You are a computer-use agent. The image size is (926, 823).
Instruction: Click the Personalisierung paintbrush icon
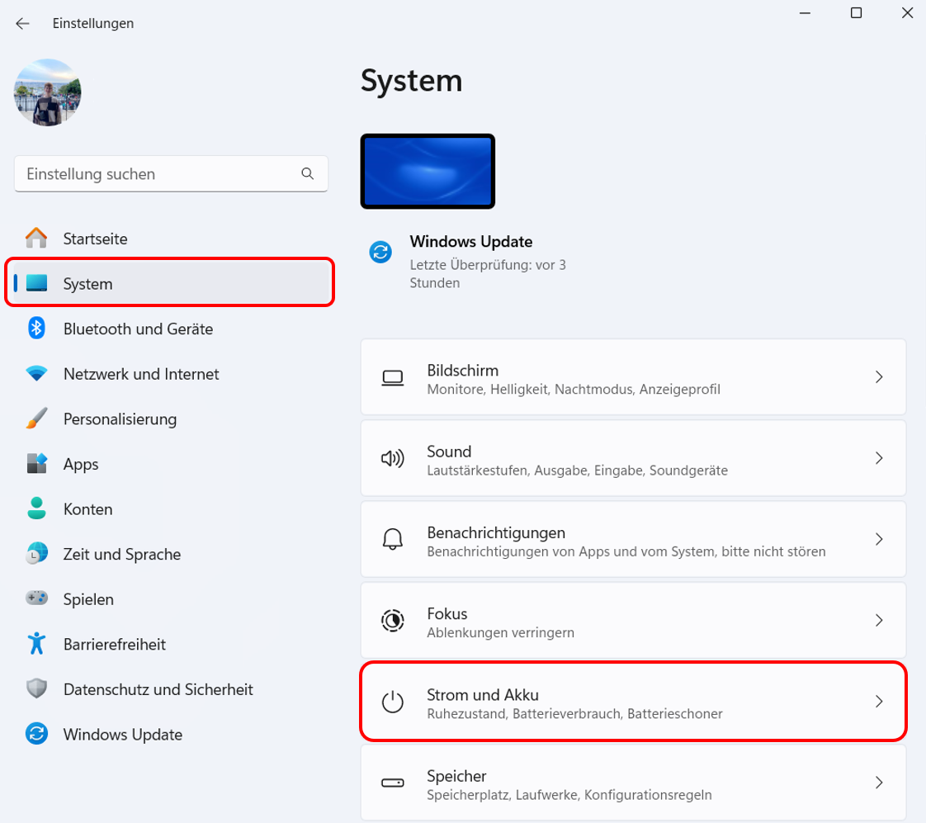pos(36,419)
